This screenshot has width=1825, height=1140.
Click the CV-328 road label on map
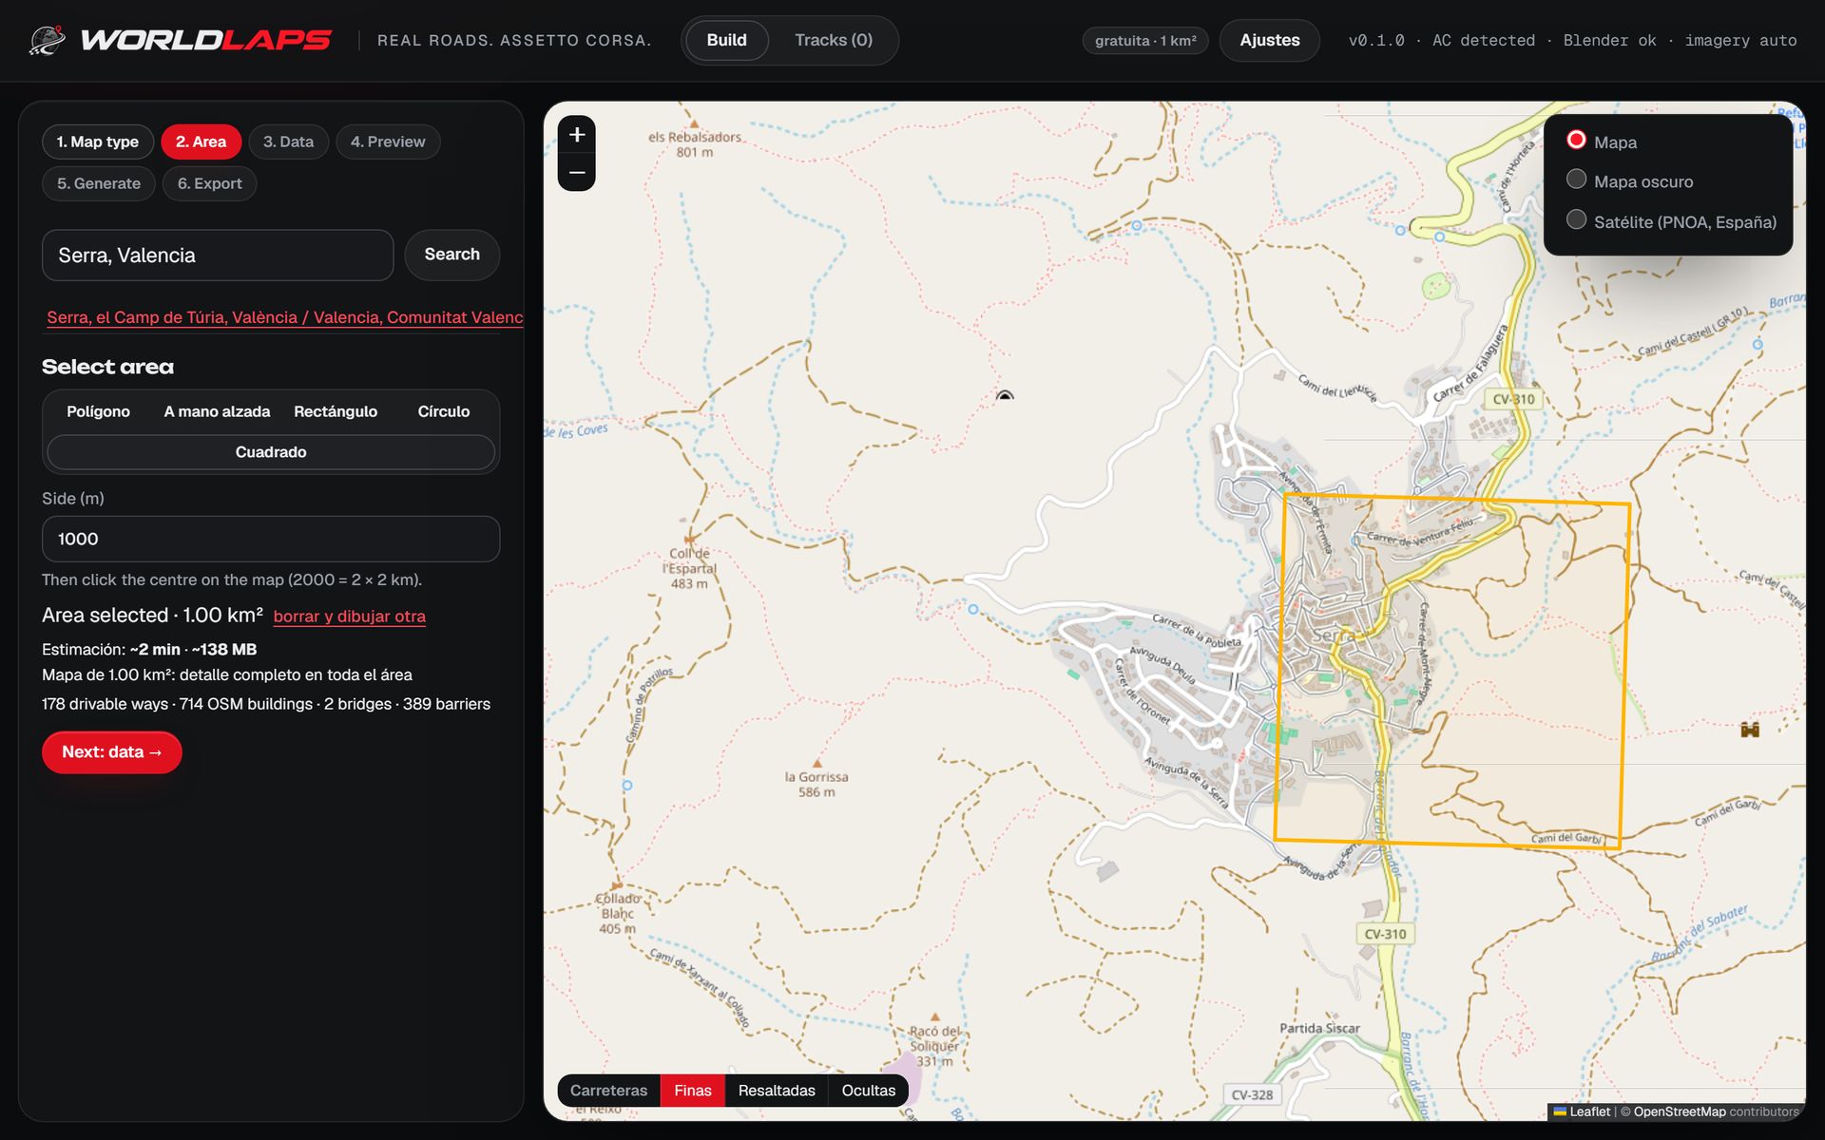pyautogui.click(x=1252, y=1094)
